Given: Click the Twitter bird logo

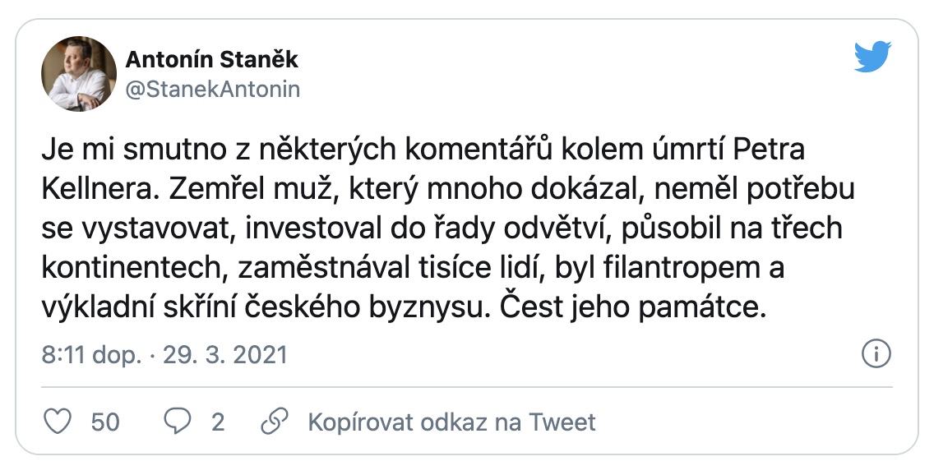Looking at the screenshot, I should pyautogui.click(x=872, y=58).
